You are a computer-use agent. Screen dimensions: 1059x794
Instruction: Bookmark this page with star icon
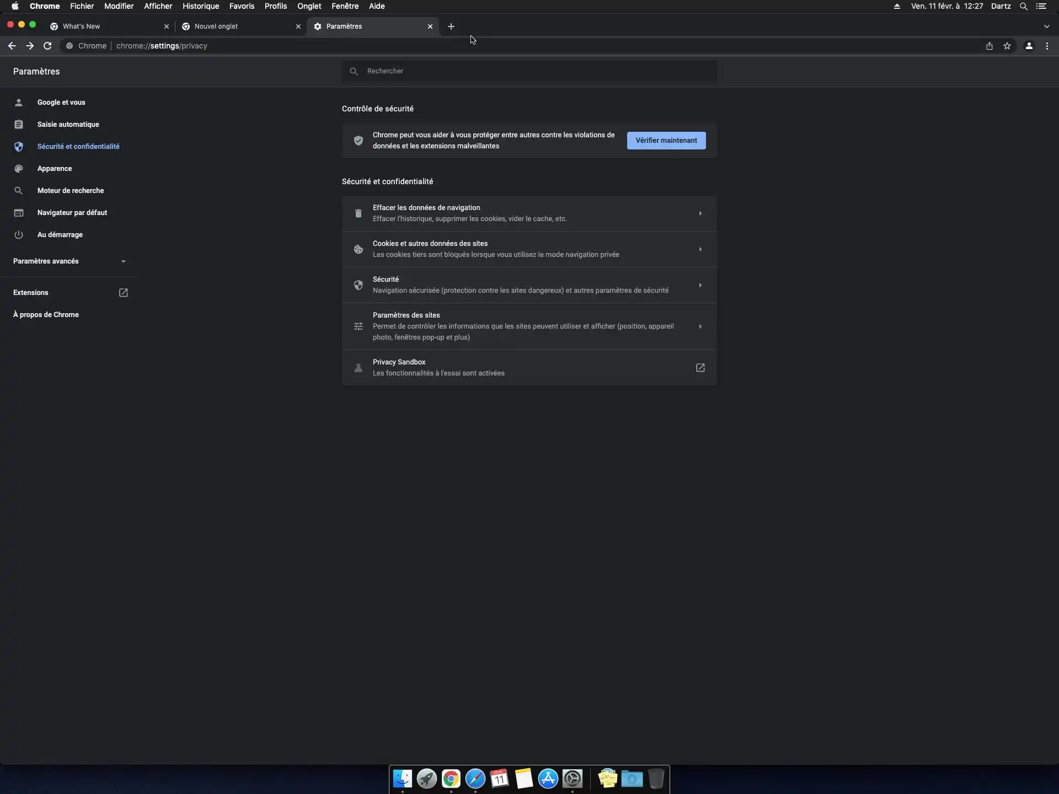(1007, 46)
